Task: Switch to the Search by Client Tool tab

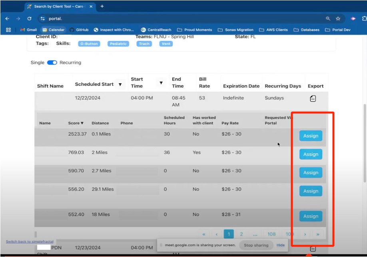Action: coord(58,6)
